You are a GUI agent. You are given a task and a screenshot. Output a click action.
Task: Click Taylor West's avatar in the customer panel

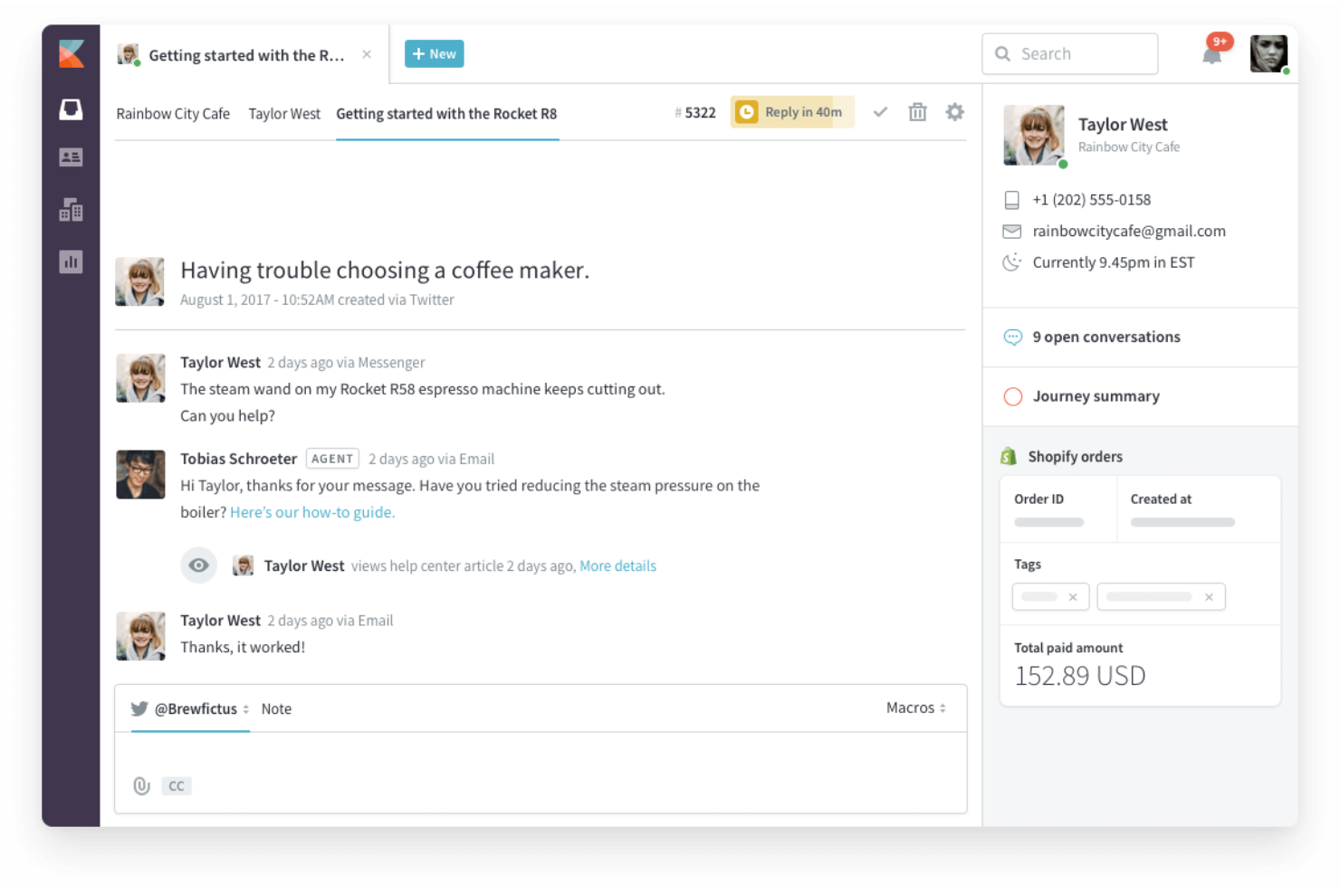pos(1034,135)
